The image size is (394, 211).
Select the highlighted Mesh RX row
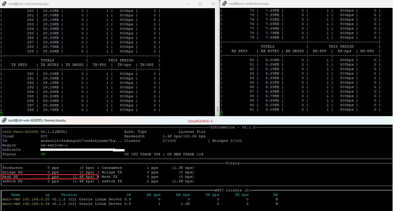click(x=49, y=177)
